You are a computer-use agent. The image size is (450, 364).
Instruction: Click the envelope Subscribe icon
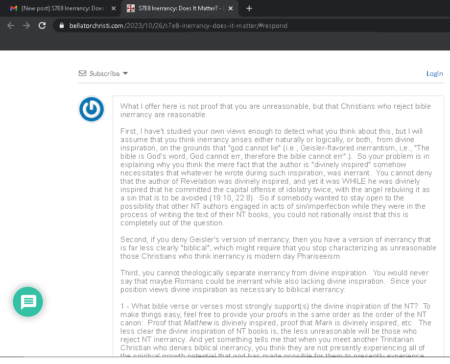tap(82, 73)
